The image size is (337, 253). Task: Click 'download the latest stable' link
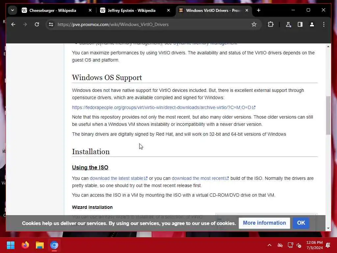pos(118,178)
